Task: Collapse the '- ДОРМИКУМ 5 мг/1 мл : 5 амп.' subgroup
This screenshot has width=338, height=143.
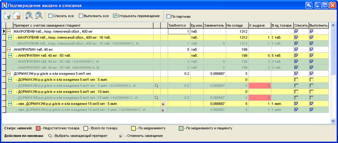Action: (10, 80)
